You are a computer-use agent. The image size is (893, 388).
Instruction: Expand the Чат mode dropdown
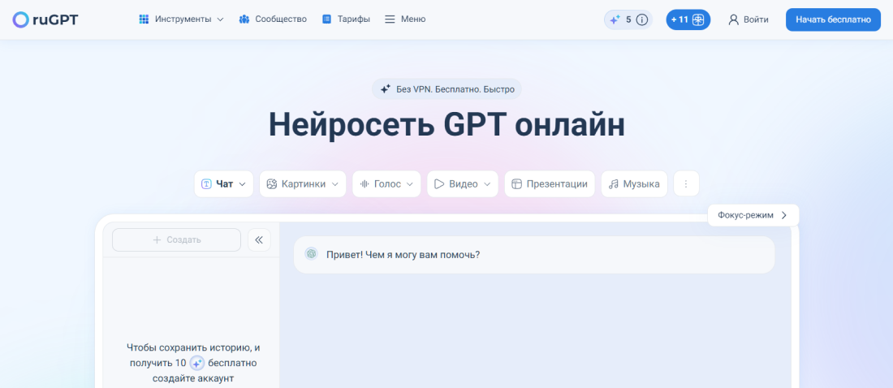[x=223, y=184]
